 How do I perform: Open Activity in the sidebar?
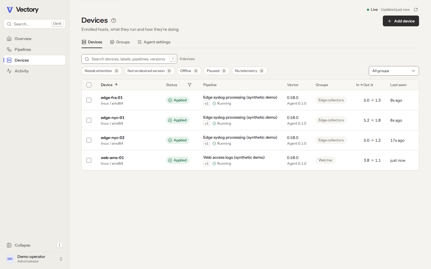35,71
